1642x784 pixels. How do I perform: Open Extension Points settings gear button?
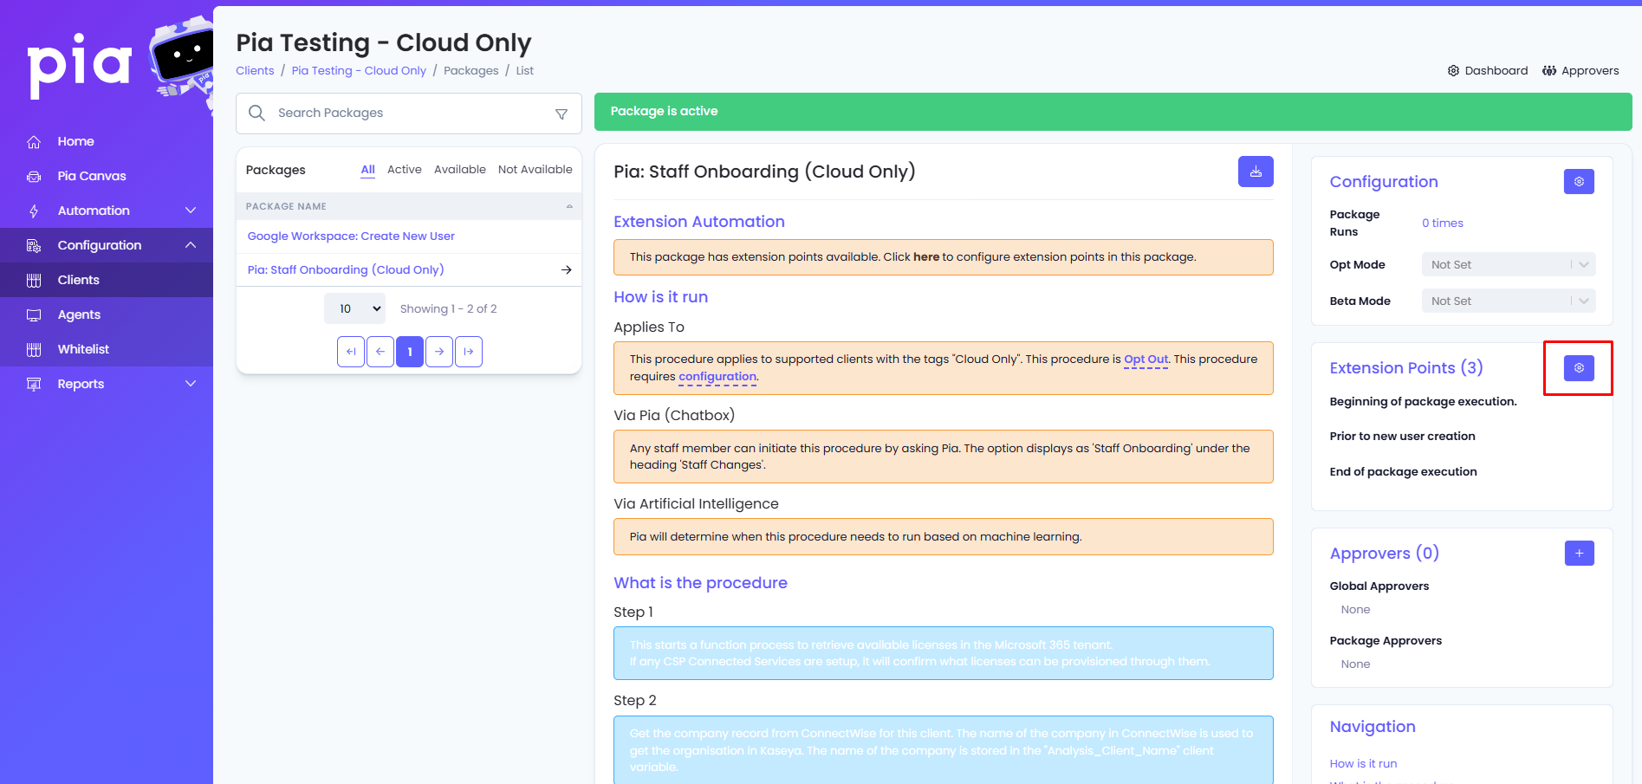coord(1579,368)
